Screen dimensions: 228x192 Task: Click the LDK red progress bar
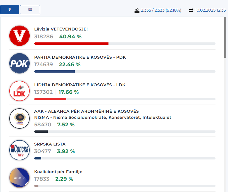[x=50, y=99]
